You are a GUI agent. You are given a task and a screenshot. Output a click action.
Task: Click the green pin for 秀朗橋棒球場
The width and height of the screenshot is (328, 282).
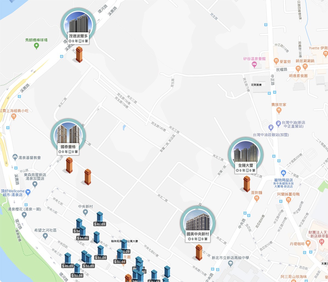36,46
